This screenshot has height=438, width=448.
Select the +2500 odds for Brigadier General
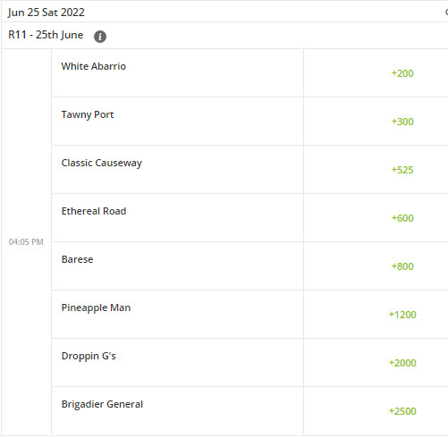point(402,411)
